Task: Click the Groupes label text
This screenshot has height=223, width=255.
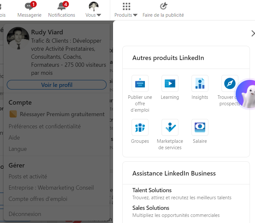Action: pos(140,141)
